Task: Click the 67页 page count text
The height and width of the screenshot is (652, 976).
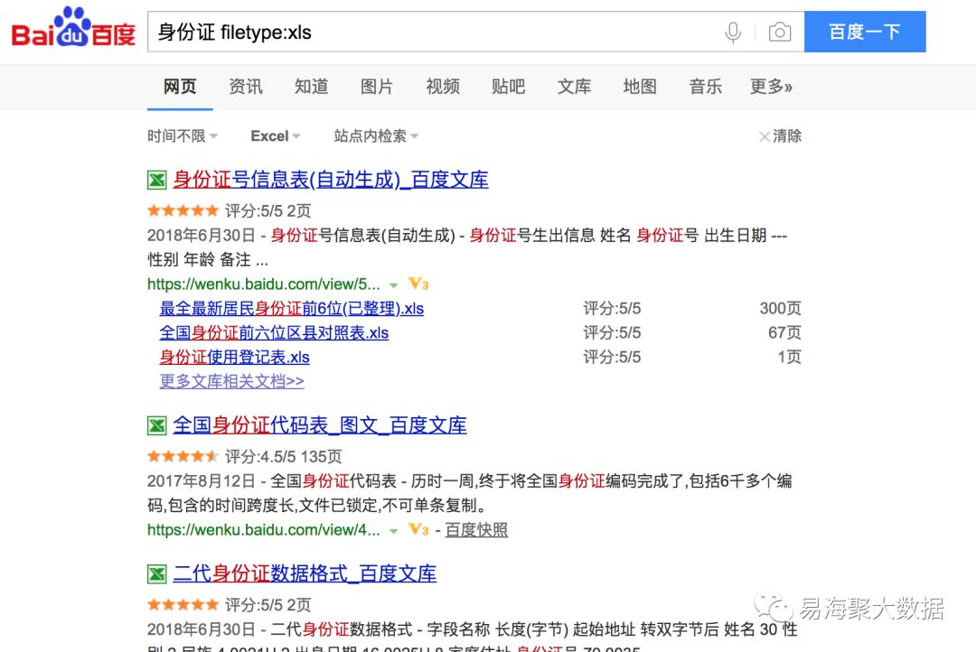Action: point(785,333)
